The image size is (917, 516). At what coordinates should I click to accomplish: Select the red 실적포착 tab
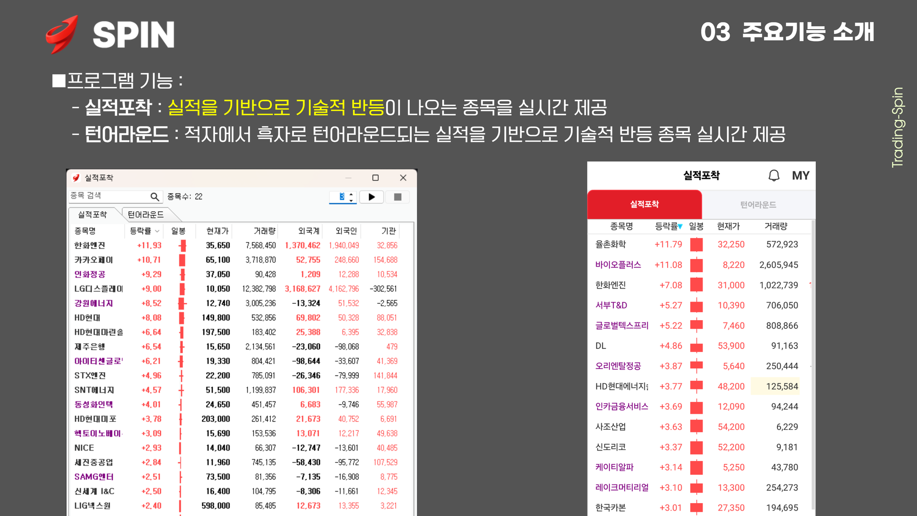tap(644, 204)
